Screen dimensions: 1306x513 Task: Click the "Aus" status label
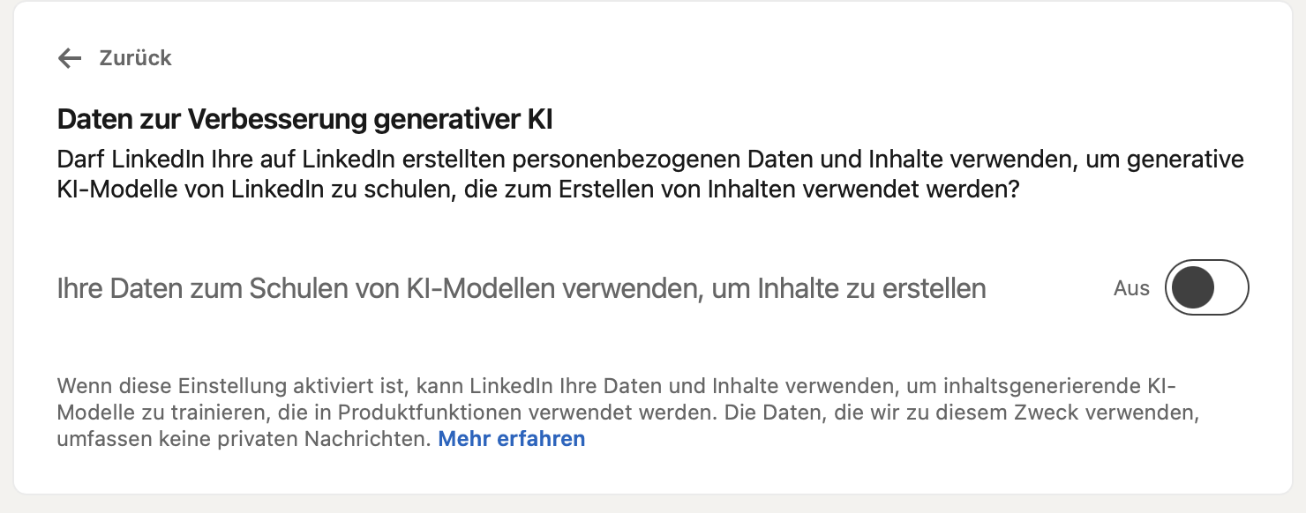(x=1131, y=288)
